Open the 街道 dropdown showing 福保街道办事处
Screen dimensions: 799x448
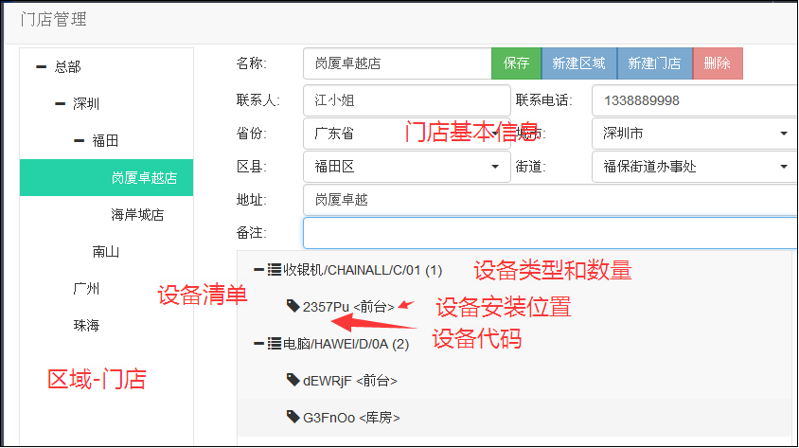pyautogui.click(x=692, y=167)
